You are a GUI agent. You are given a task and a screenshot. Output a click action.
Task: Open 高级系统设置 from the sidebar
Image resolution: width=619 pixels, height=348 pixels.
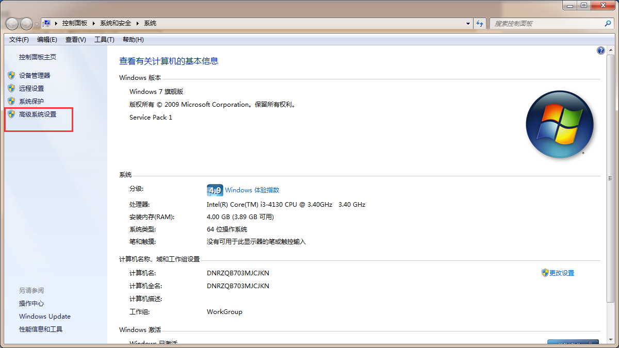[38, 114]
